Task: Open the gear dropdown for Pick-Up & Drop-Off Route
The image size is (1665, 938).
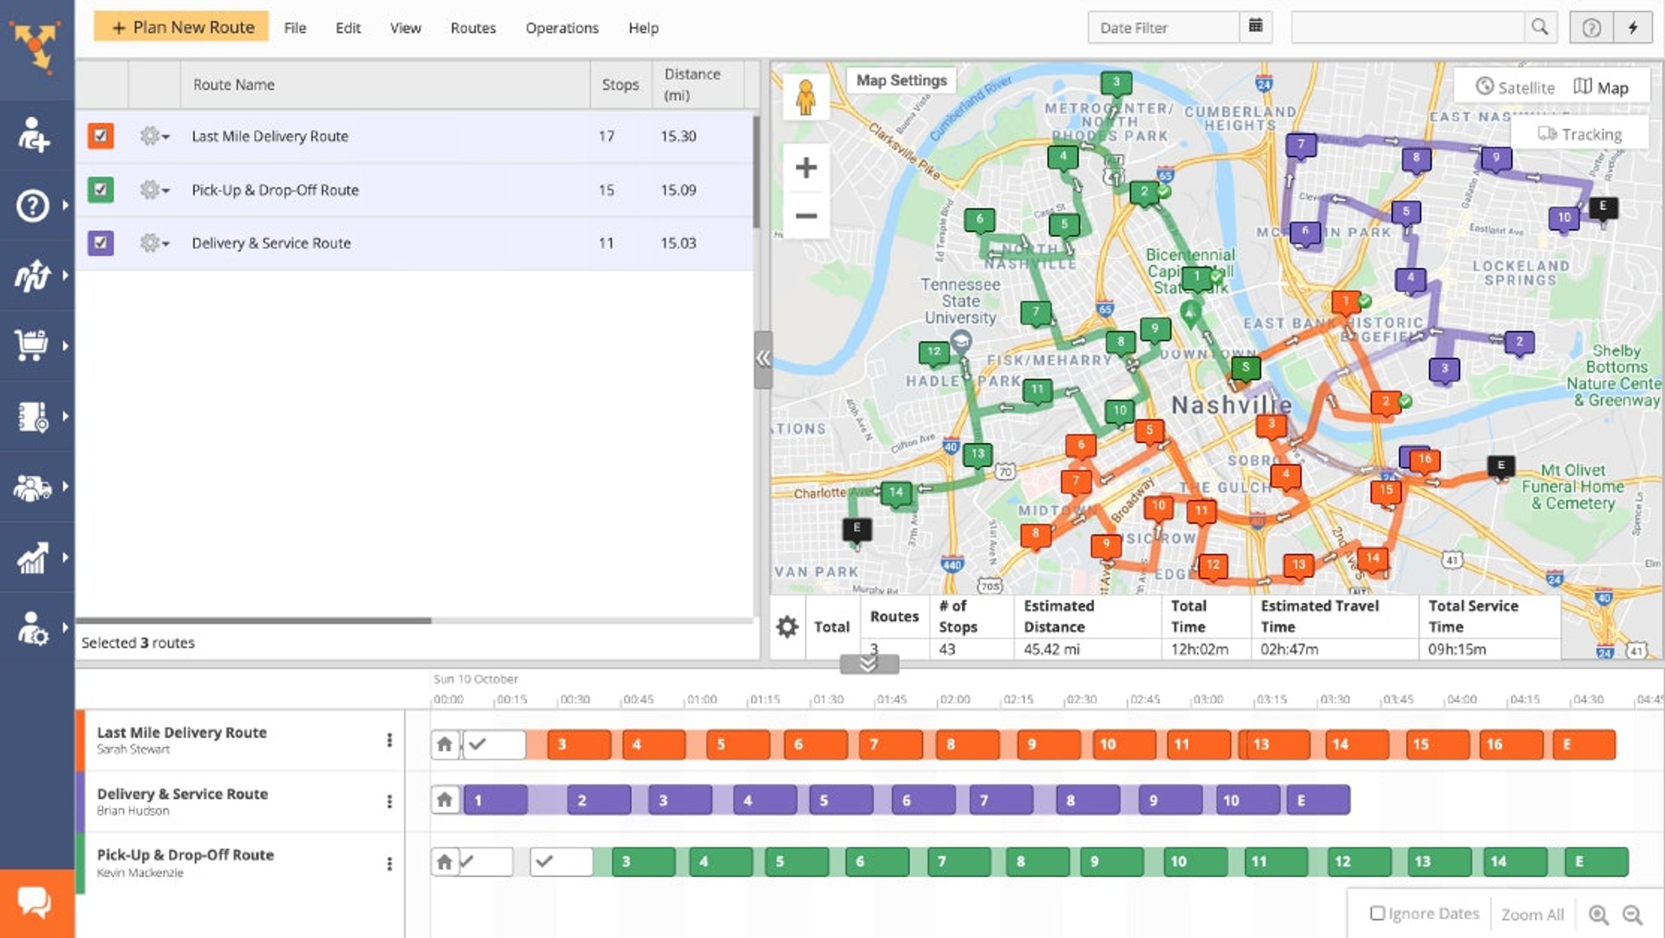Action: point(154,190)
